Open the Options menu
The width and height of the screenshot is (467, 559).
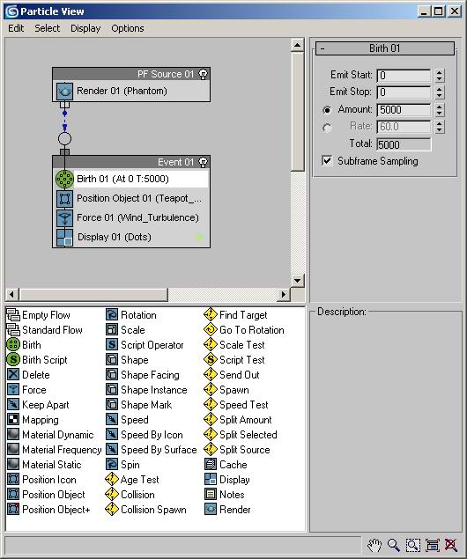(128, 28)
